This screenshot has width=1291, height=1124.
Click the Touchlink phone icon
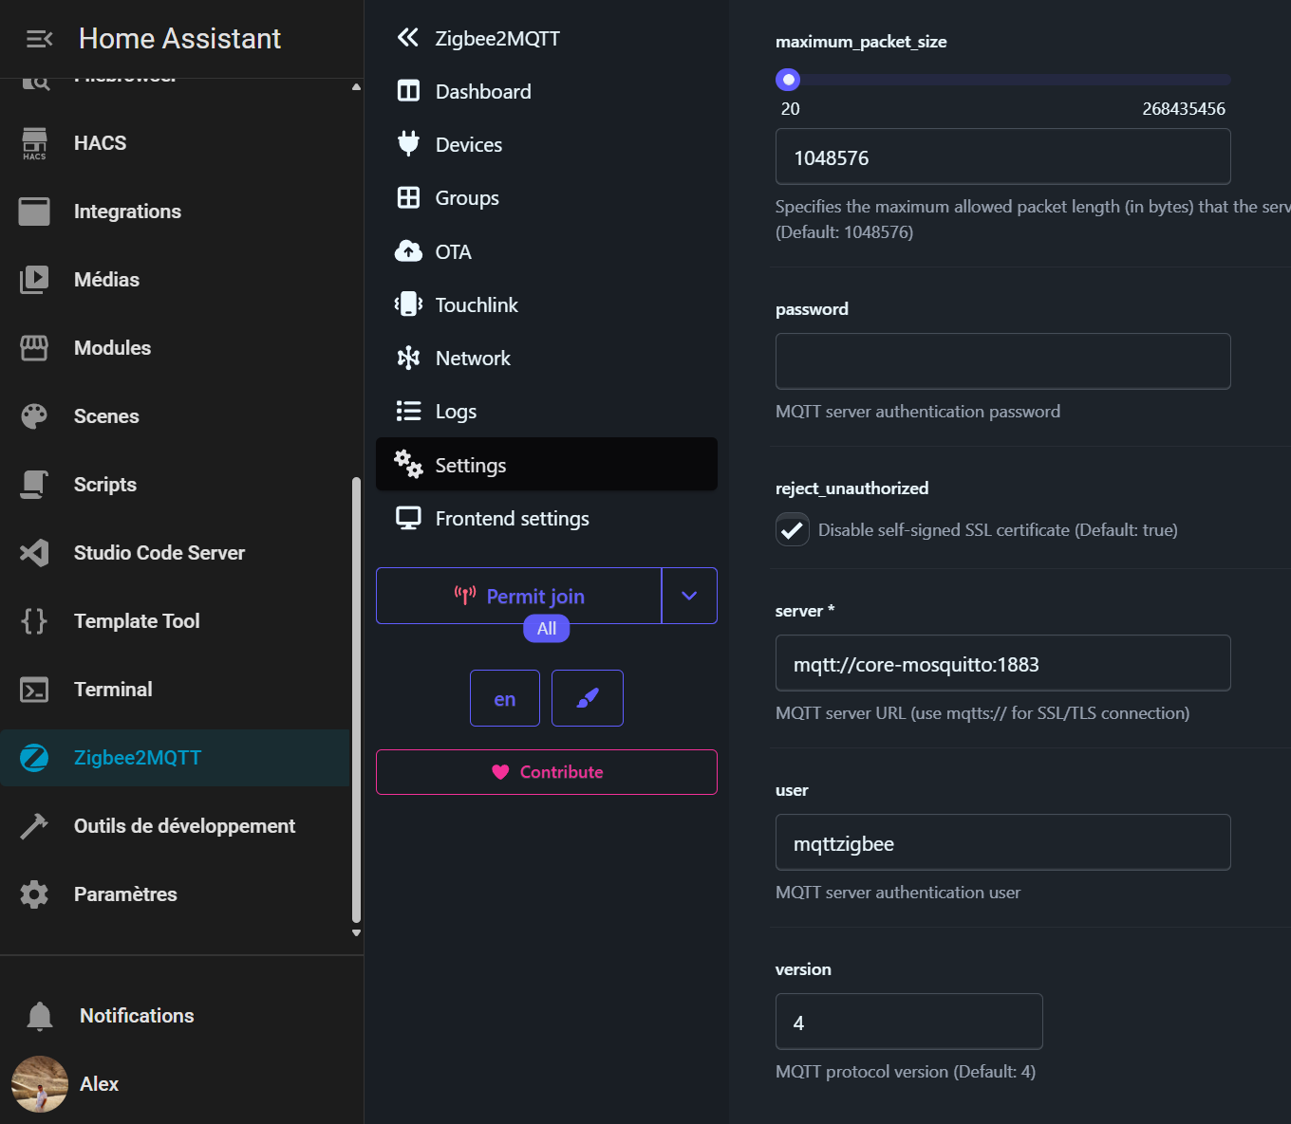coord(408,304)
